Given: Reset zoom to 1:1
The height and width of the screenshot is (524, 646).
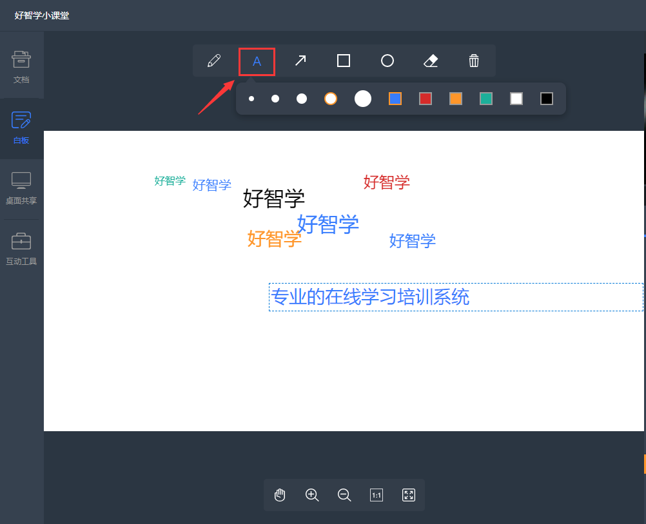Looking at the screenshot, I should (377, 495).
